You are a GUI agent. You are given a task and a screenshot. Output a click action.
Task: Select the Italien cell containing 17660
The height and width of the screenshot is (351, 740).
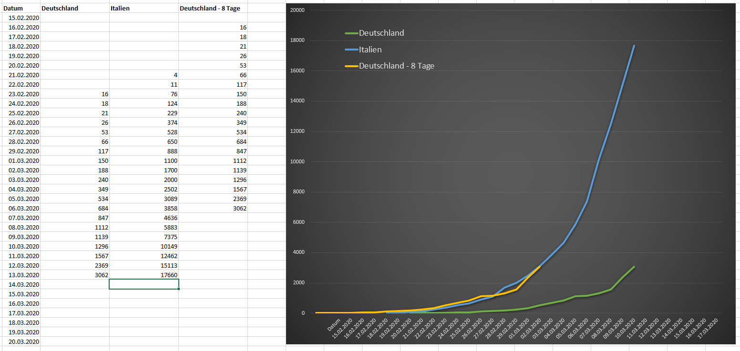(144, 275)
